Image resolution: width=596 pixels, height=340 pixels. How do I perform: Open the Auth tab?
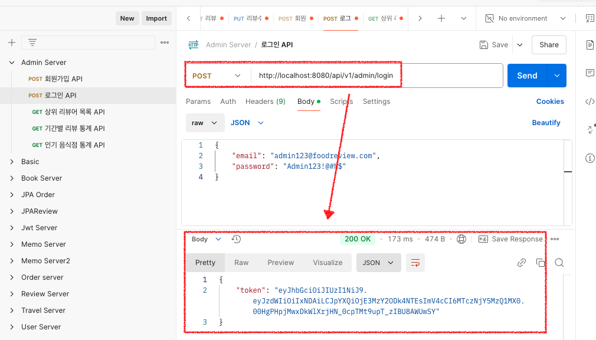[228, 102]
